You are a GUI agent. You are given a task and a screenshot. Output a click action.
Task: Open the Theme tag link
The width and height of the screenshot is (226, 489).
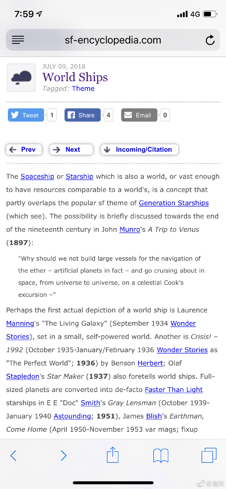[x=83, y=89]
